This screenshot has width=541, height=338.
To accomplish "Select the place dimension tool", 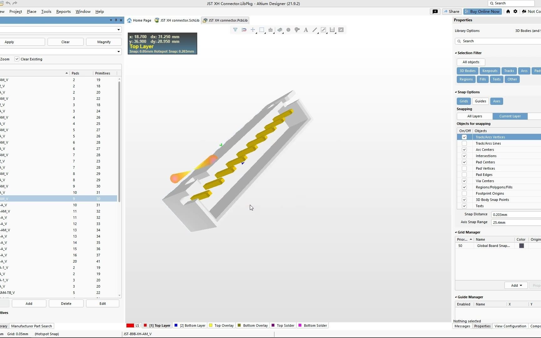I will click(332, 30).
